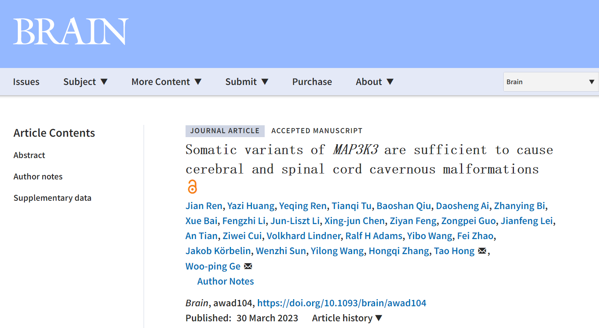
Task: Open author Xue Bai's profile
Action: [202, 221]
